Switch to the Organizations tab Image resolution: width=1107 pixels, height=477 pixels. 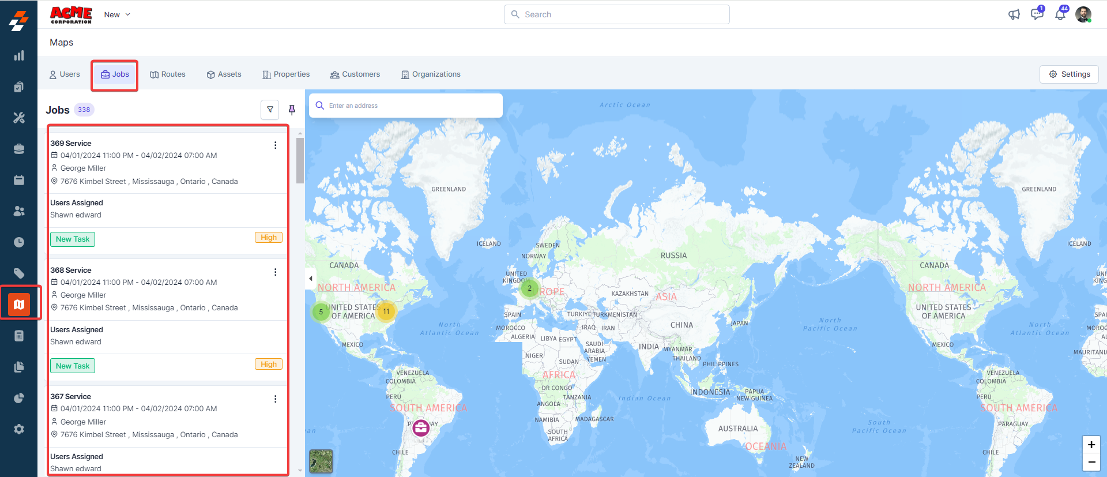pyautogui.click(x=431, y=74)
